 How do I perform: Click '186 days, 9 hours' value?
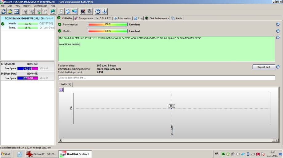106,66
